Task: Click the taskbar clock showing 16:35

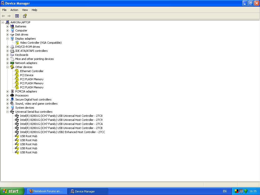Action: (x=253, y=191)
